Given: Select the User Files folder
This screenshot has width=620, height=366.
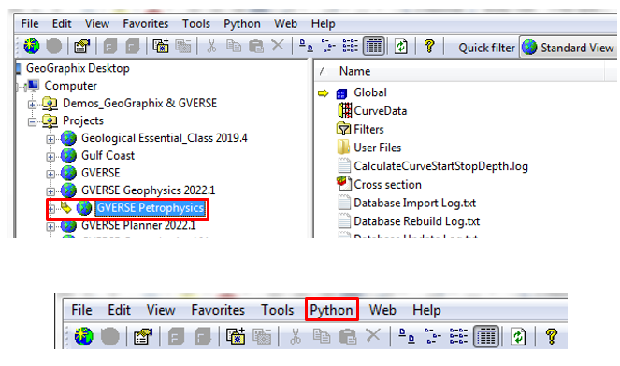Looking at the screenshot, I should coord(377,148).
